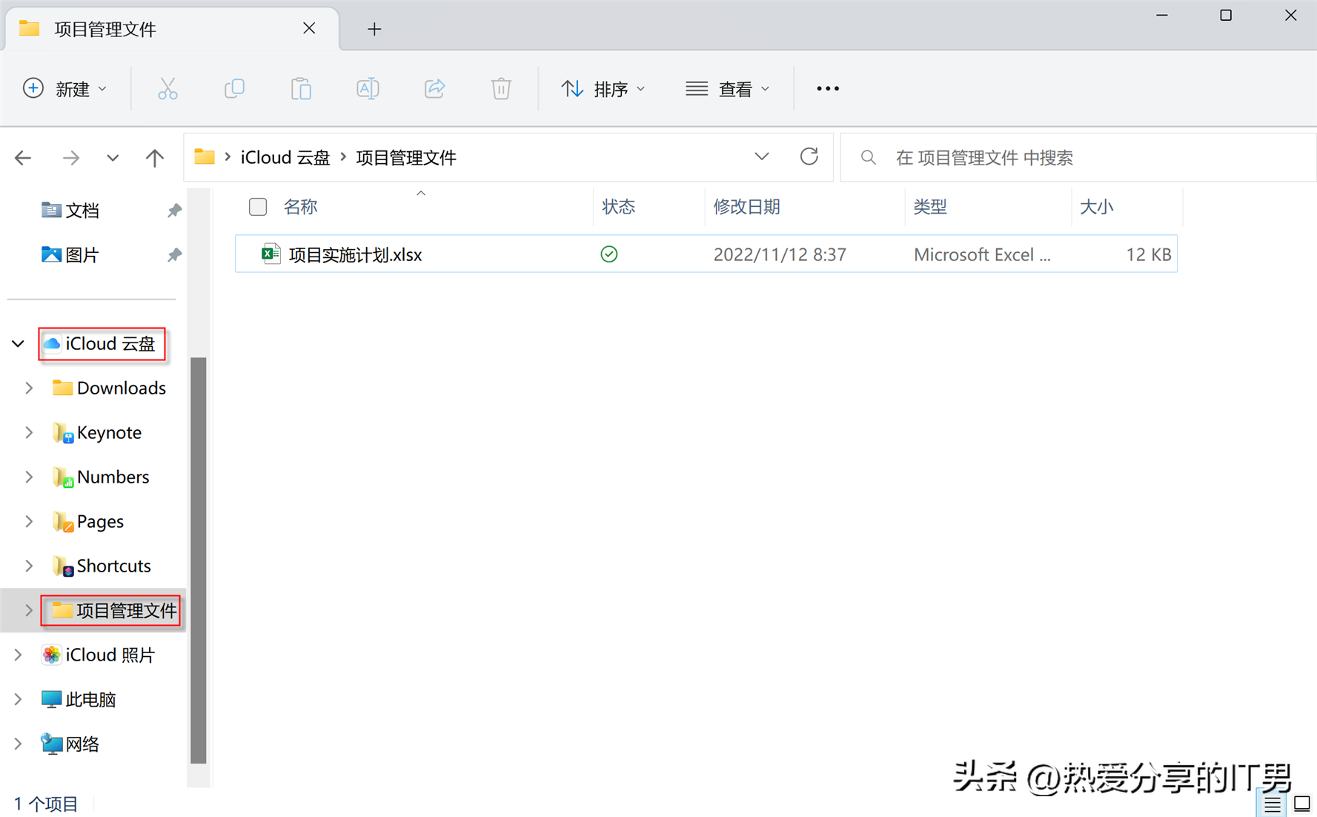Screen dimensions: 1317x817
Task: Refresh the current folder view
Action: 809,156
